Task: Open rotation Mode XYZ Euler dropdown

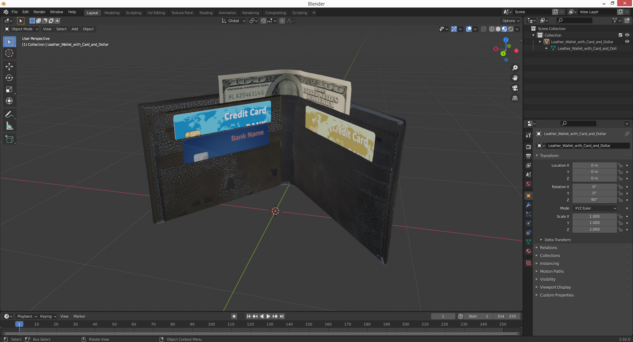Action: [x=595, y=208]
